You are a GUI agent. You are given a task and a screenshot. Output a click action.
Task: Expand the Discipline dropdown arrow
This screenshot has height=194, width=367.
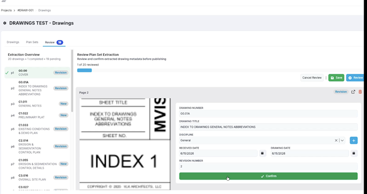click(x=342, y=140)
